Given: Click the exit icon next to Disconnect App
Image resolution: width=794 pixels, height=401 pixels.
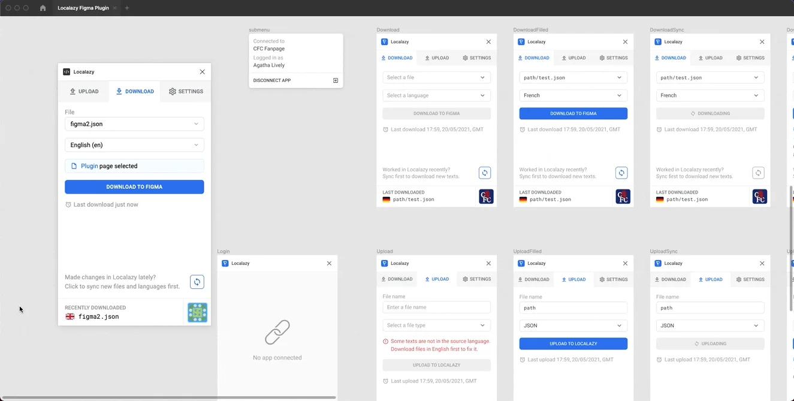Looking at the screenshot, I should 336,80.
